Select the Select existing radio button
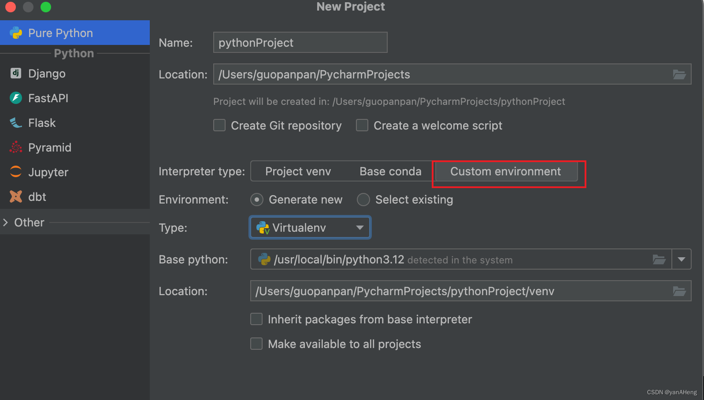The width and height of the screenshot is (704, 400). pyautogui.click(x=363, y=200)
